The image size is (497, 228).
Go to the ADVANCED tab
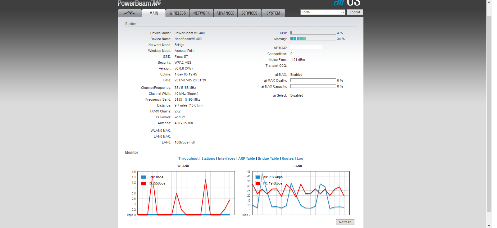(226, 13)
